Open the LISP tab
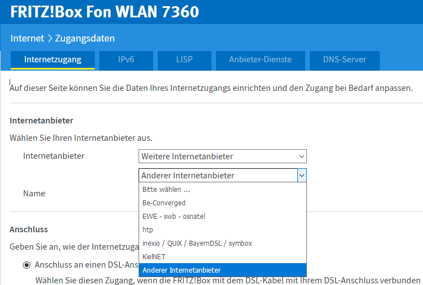Screen dimensions: 423x285 (184, 60)
